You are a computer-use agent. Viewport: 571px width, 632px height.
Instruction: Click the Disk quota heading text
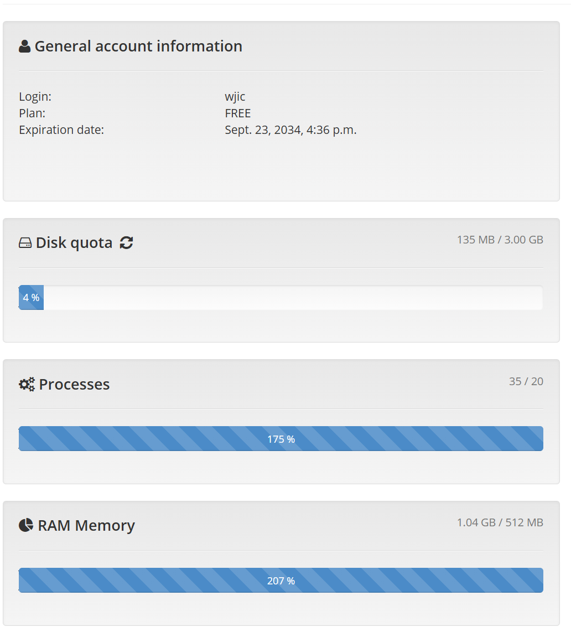74,242
